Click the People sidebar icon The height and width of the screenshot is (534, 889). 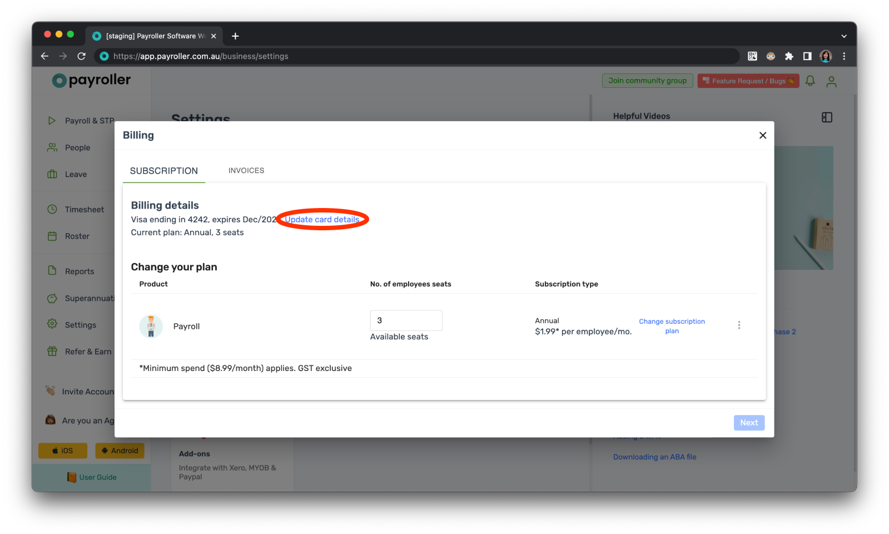point(52,147)
